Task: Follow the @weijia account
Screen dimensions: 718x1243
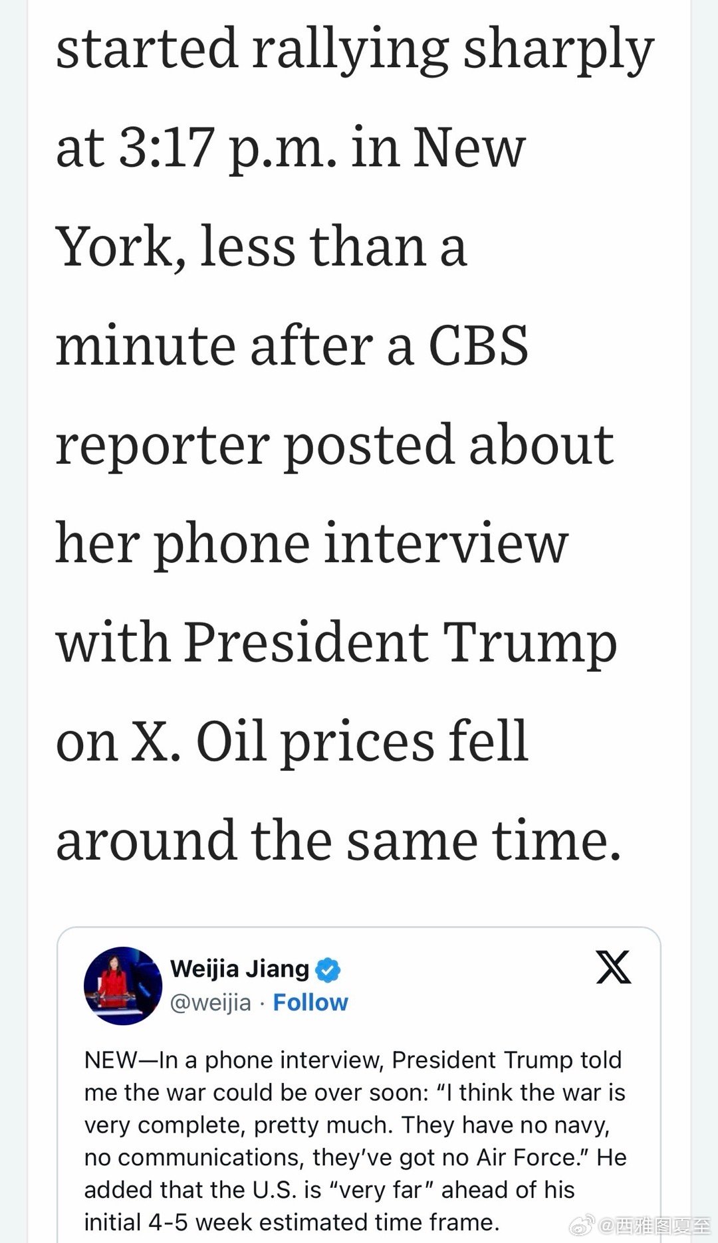Action: [x=310, y=1003]
